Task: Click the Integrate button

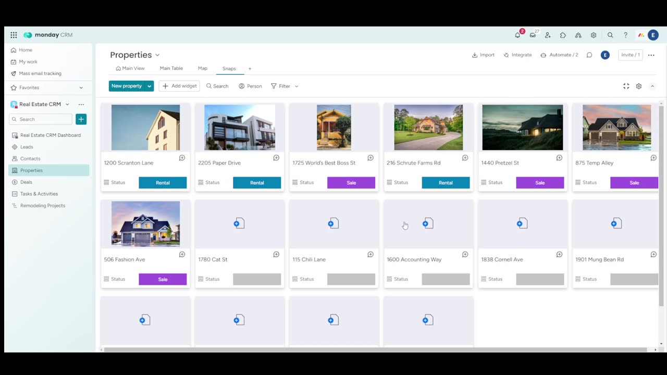Action: point(517,55)
